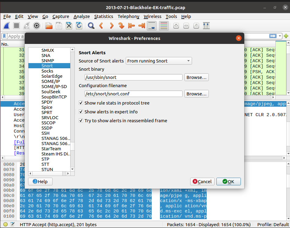Click Profile: Default in status bar

click(273, 224)
